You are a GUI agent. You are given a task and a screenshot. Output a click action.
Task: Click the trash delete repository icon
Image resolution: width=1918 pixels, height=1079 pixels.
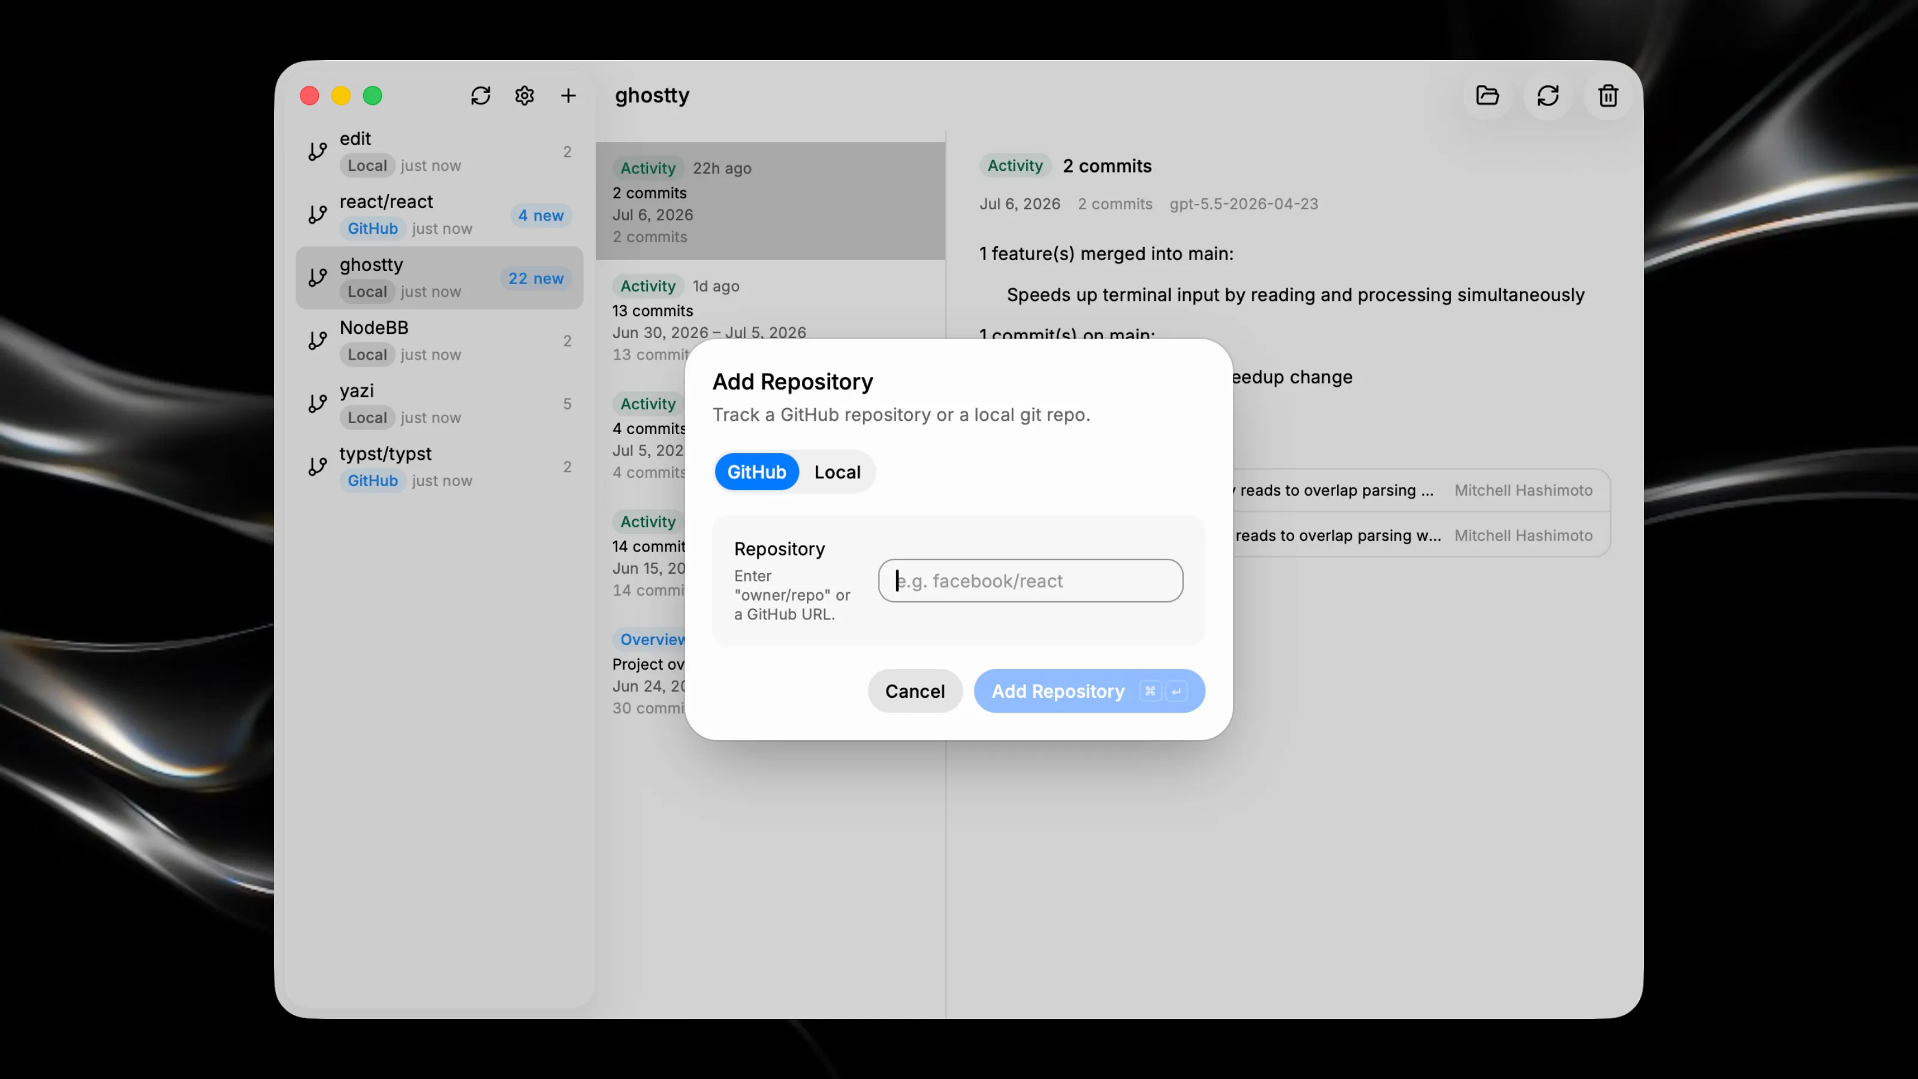(1608, 95)
